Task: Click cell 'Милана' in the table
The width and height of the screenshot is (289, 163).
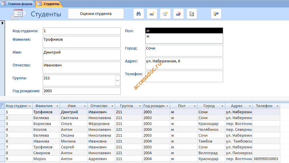Action: pos(73,141)
